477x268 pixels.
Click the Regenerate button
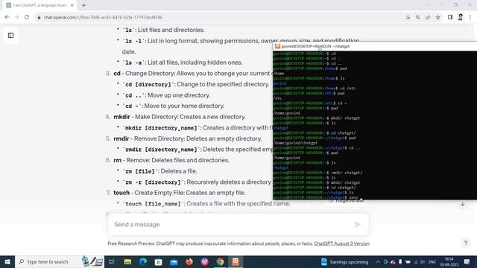pos(346,200)
